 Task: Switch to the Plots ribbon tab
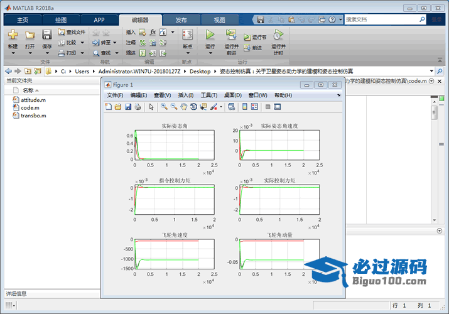(61, 20)
